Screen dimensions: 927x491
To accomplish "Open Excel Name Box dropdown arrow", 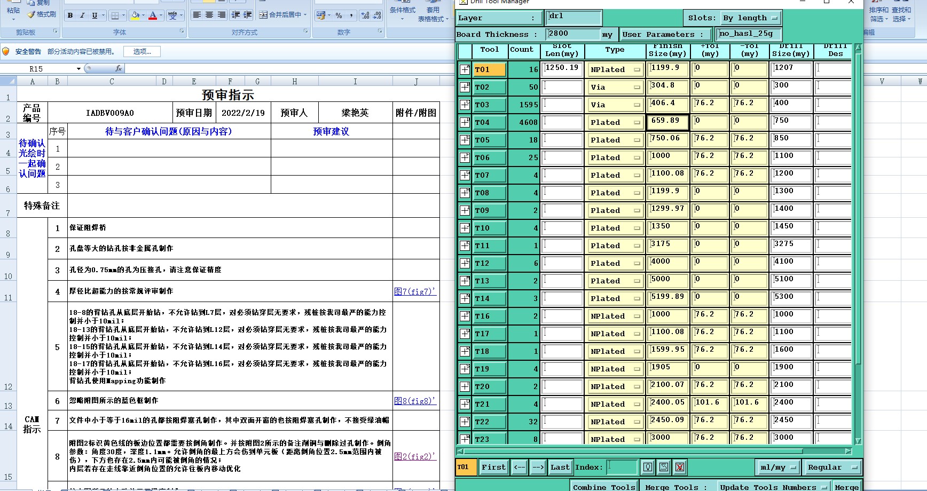I will pos(79,69).
